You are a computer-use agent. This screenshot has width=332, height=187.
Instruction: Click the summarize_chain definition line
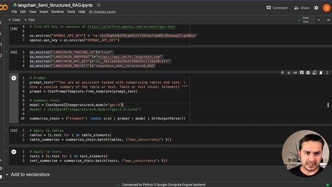(107, 118)
